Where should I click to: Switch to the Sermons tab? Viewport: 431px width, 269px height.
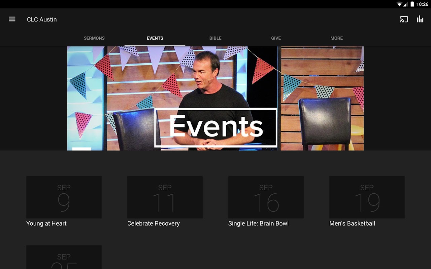pyautogui.click(x=94, y=38)
